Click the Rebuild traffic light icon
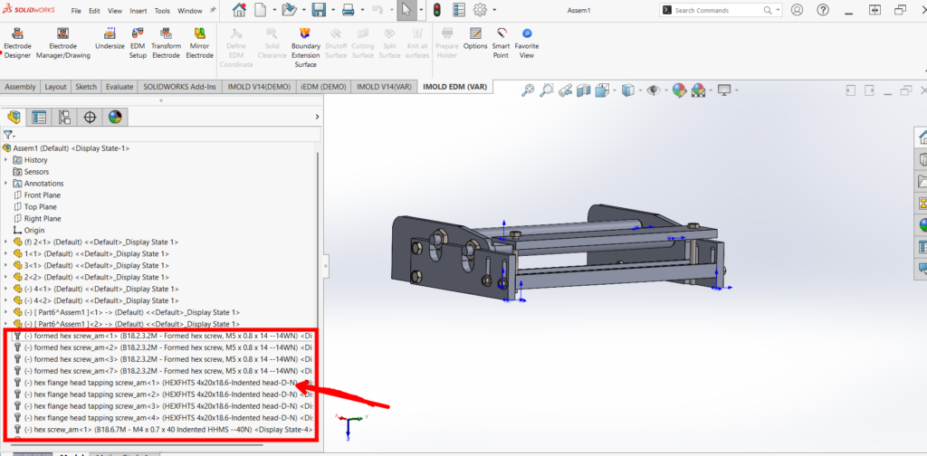 point(437,10)
